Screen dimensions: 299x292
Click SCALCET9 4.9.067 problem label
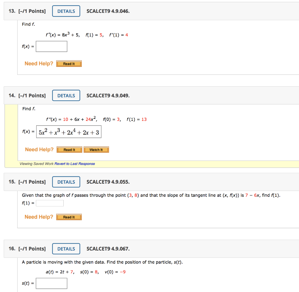108,248
